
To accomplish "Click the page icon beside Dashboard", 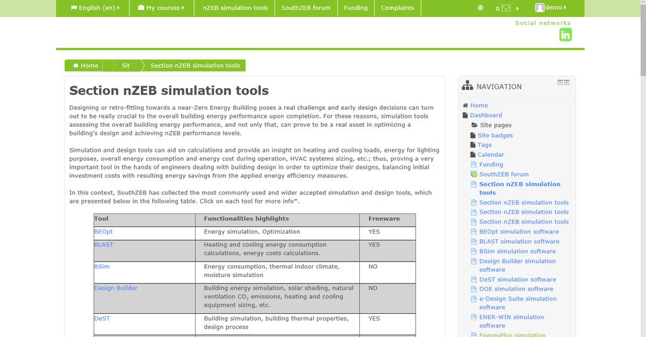I will click(x=465, y=115).
